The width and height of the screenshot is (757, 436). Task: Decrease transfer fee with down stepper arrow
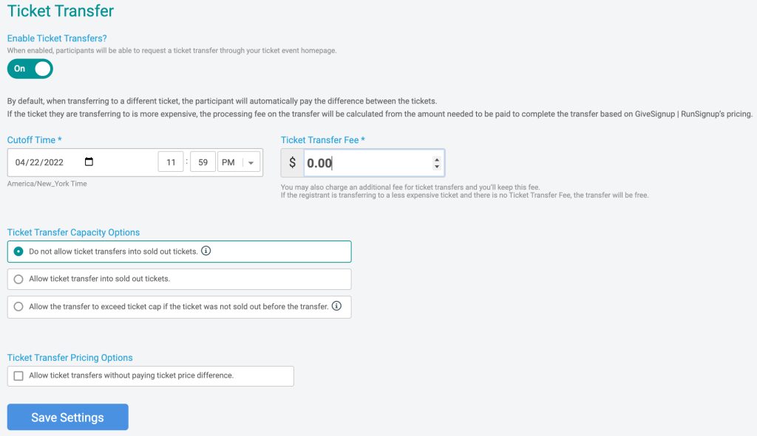[x=436, y=167]
